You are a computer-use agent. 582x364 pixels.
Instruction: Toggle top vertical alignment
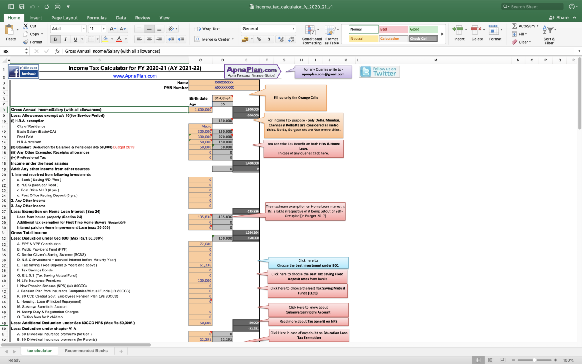click(x=139, y=29)
